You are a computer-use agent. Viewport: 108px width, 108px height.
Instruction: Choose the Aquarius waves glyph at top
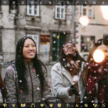pyautogui.click(x=94, y=3)
